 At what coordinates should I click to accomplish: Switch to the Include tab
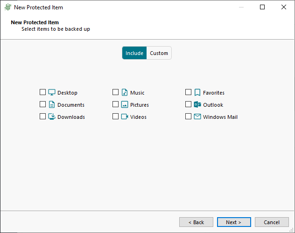pos(134,53)
